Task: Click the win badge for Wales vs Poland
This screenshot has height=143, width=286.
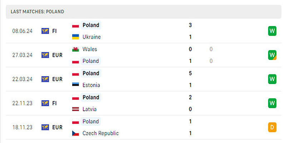Action: tap(272, 55)
